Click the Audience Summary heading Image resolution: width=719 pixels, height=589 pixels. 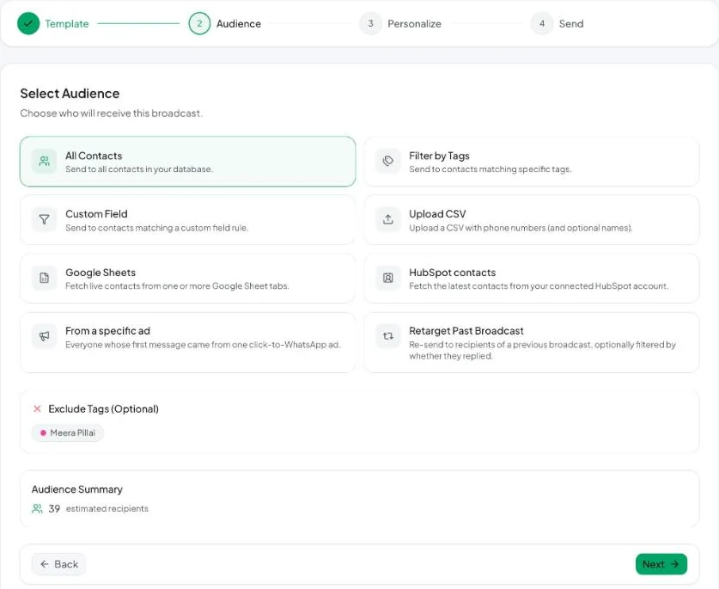[x=77, y=489]
